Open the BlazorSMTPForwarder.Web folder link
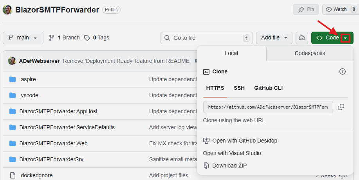Viewport: 359px width, 180px height. pos(53,143)
